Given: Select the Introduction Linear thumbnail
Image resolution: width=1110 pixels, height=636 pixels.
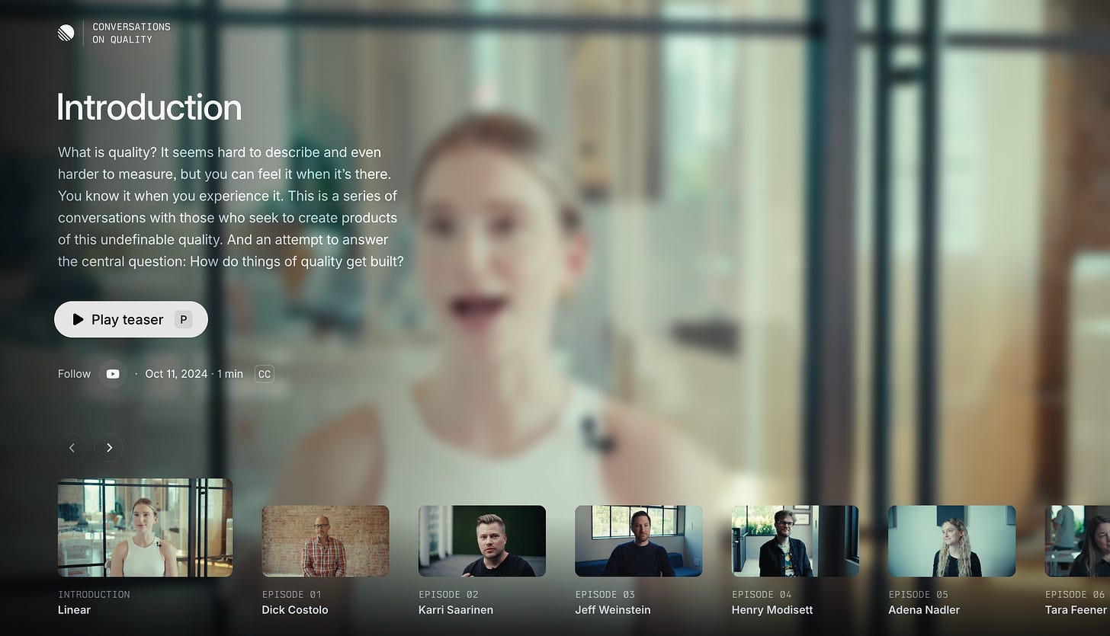Looking at the screenshot, I should (x=145, y=527).
